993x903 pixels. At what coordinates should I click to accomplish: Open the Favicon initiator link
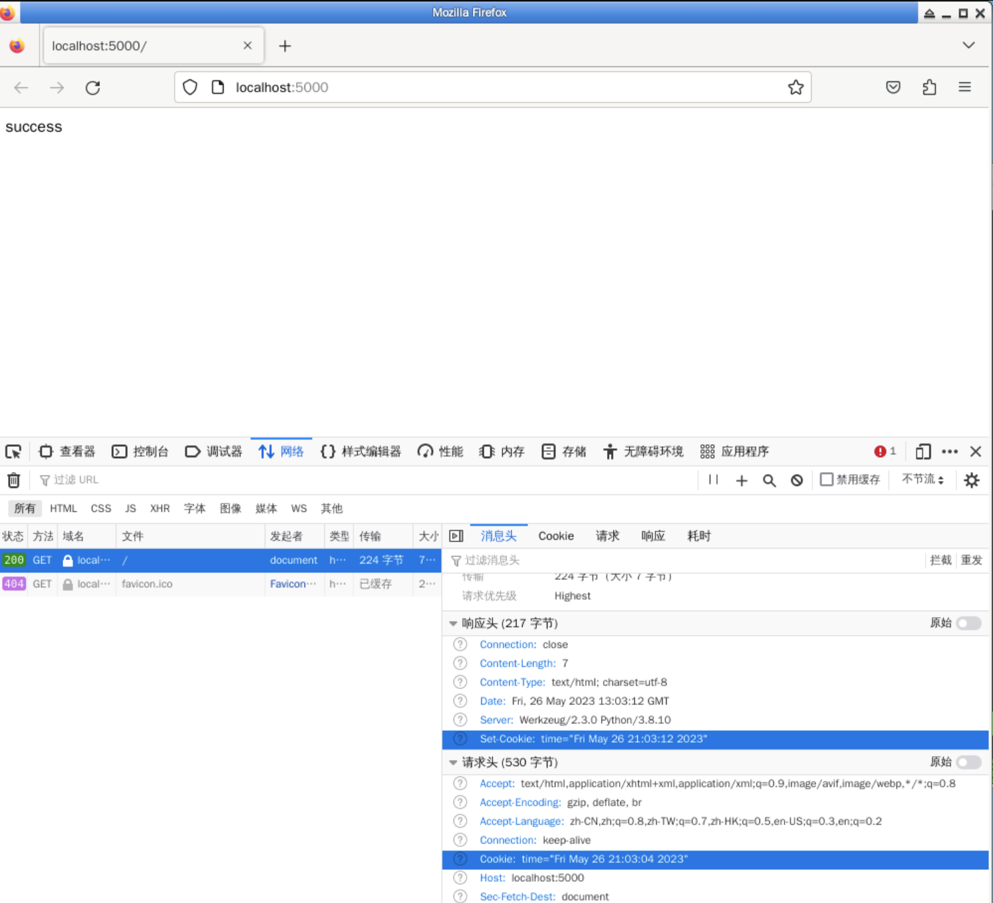293,584
